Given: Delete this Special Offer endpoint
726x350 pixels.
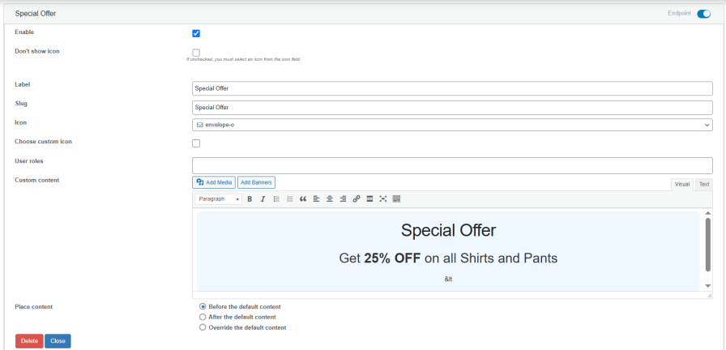Looking at the screenshot, I should [29, 341].
